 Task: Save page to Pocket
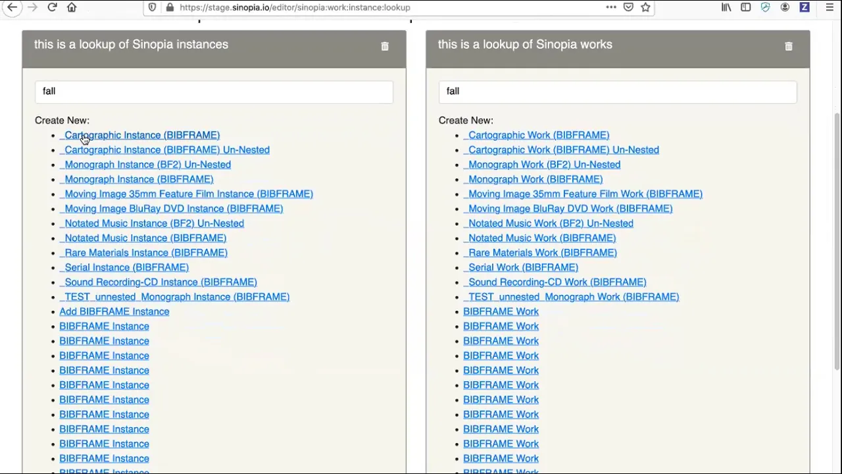[x=628, y=7]
